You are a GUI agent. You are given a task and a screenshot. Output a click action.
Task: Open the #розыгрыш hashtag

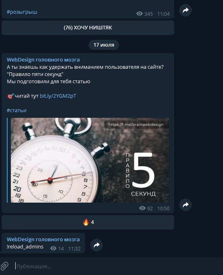[x=22, y=12]
